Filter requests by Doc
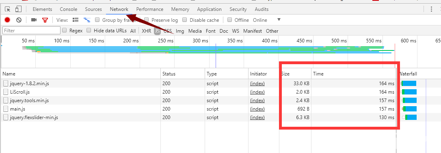The image size is (441, 153). click(224, 31)
